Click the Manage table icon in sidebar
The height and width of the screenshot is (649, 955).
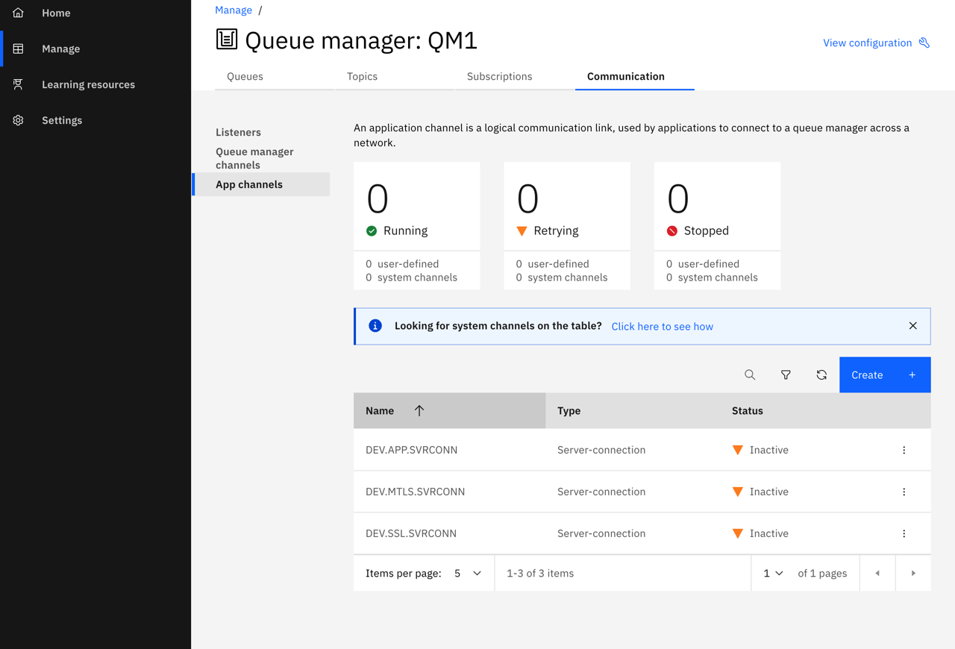tap(18, 48)
